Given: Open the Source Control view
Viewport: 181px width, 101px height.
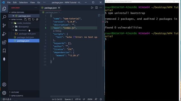Looking at the screenshot, I should click(x=4, y=26).
